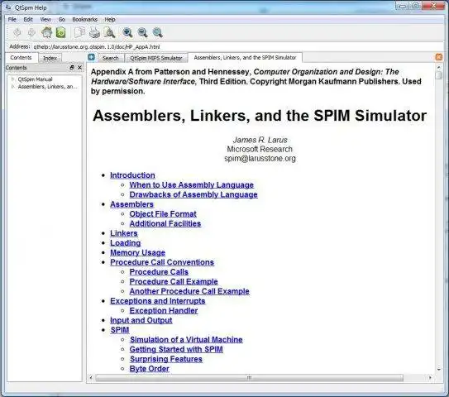Close the Contents side panel
Screen dimensions: 449x397
coord(79,67)
